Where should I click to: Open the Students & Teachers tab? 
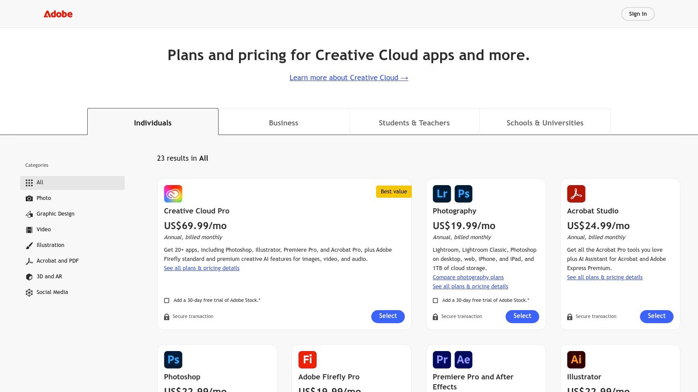pyautogui.click(x=414, y=123)
